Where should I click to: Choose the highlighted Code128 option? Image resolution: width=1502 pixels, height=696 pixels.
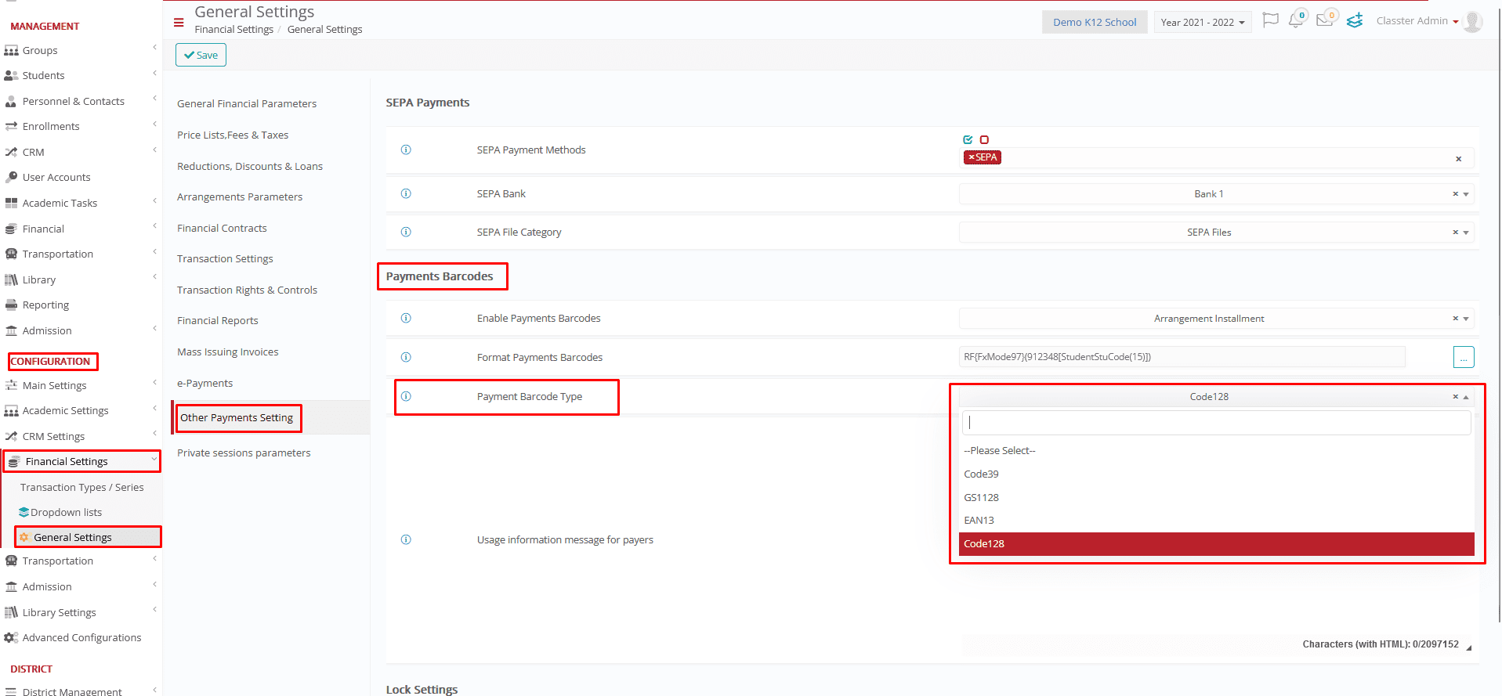click(1216, 543)
